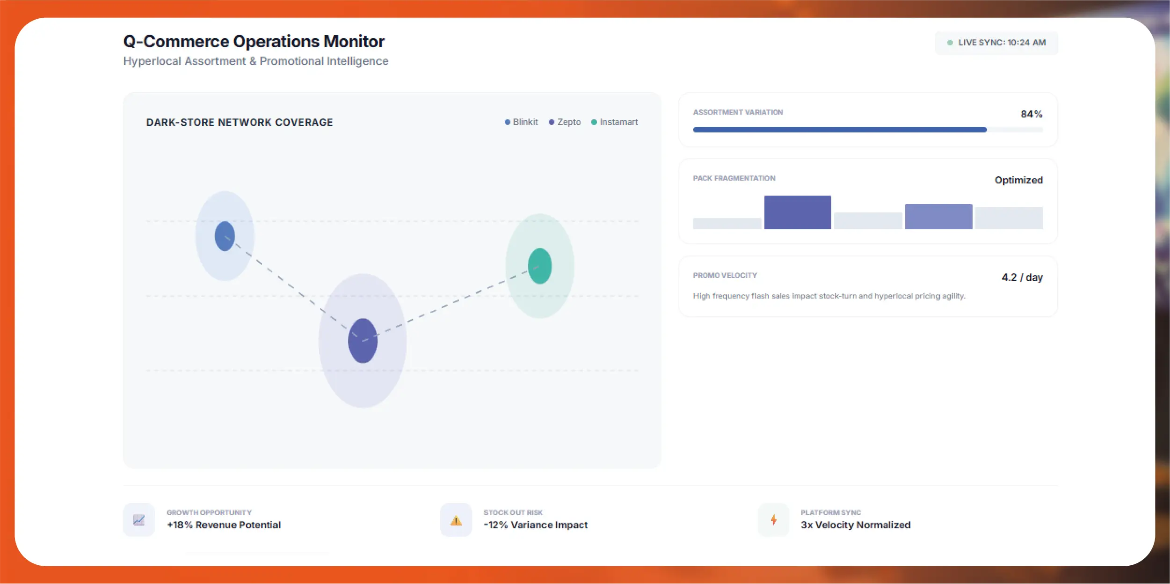The height and width of the screenshot is (584, 1170).
Task: Click the medium purple Pack Fragmentation bar
Action: [938, 217]
